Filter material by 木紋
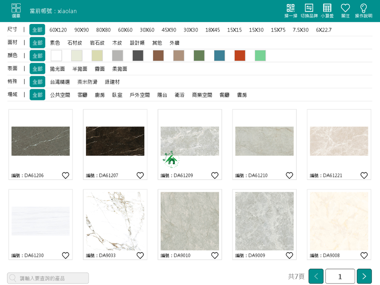Image resolution: width=380 pixels, height=285 pixels. [117, 43]
